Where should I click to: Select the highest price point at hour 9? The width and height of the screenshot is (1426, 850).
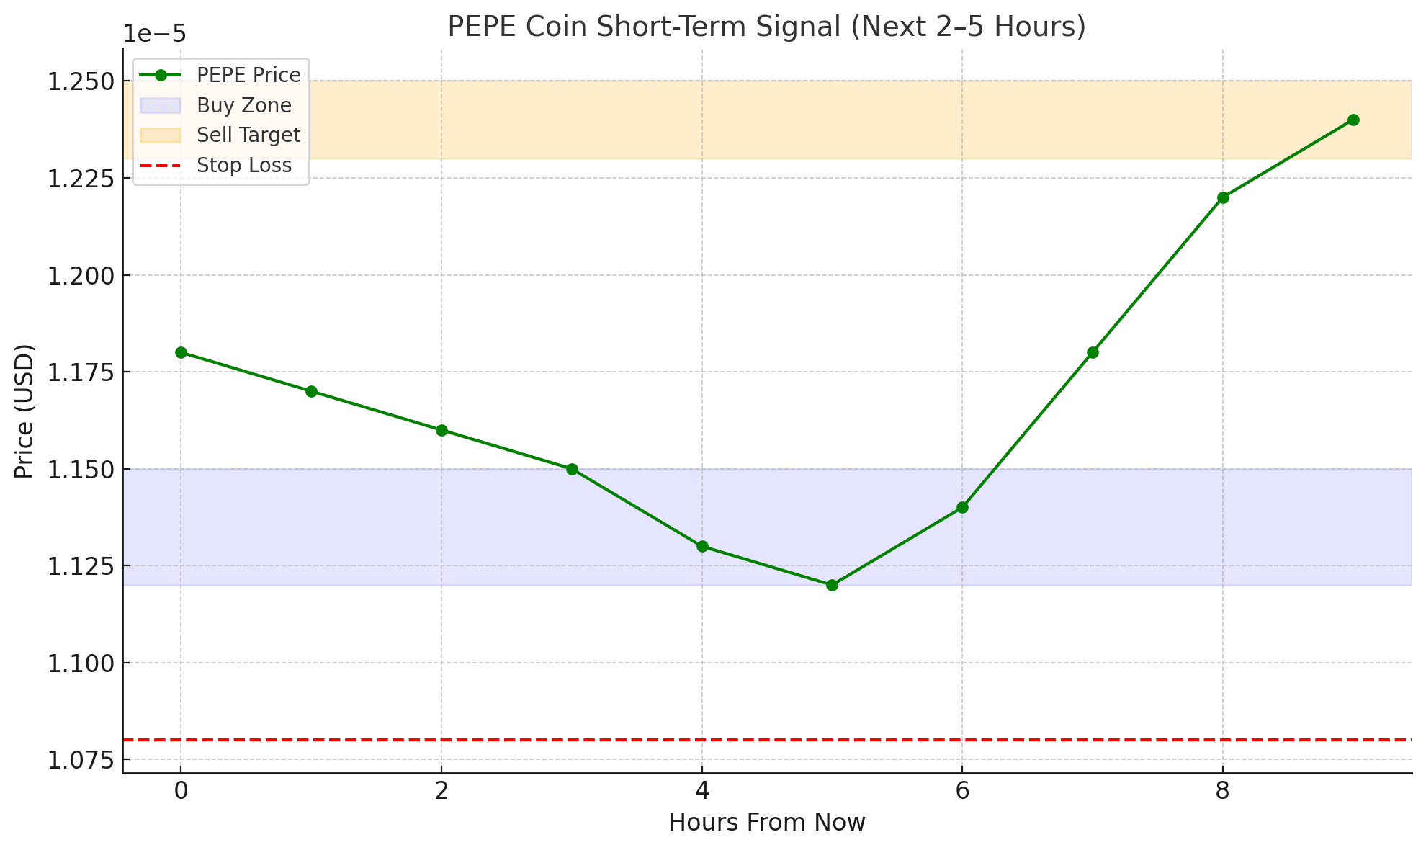(x=1353, y=120)
